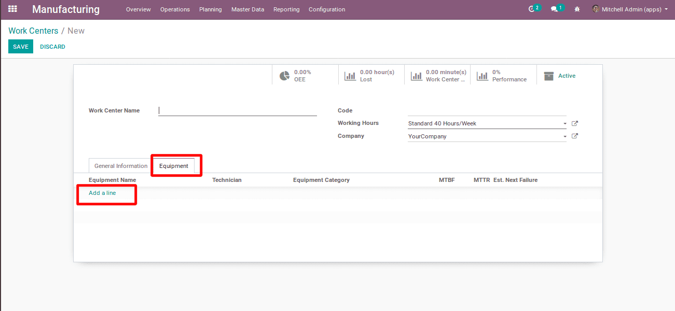Sort by MTTR column header
The width and height of the screenshot is (675, 311).
pyautogui.click(x=481, y=180)
